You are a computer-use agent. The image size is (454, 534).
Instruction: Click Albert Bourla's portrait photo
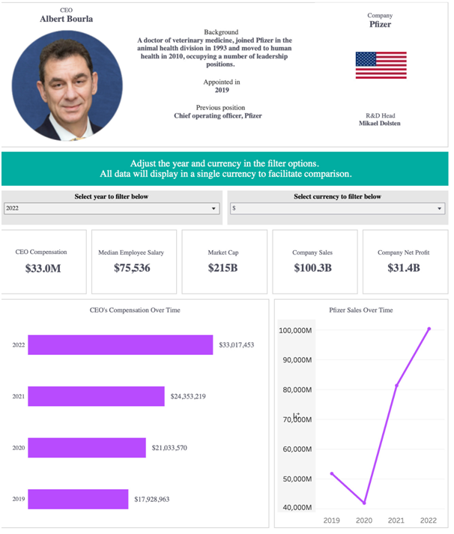pyautogui.click(x=67, y=85)
